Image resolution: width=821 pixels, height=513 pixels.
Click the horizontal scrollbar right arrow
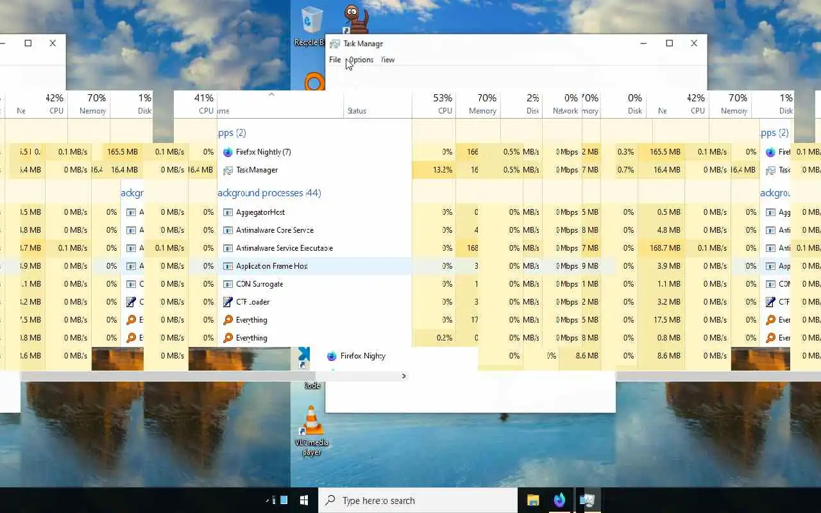pos(403,376)
